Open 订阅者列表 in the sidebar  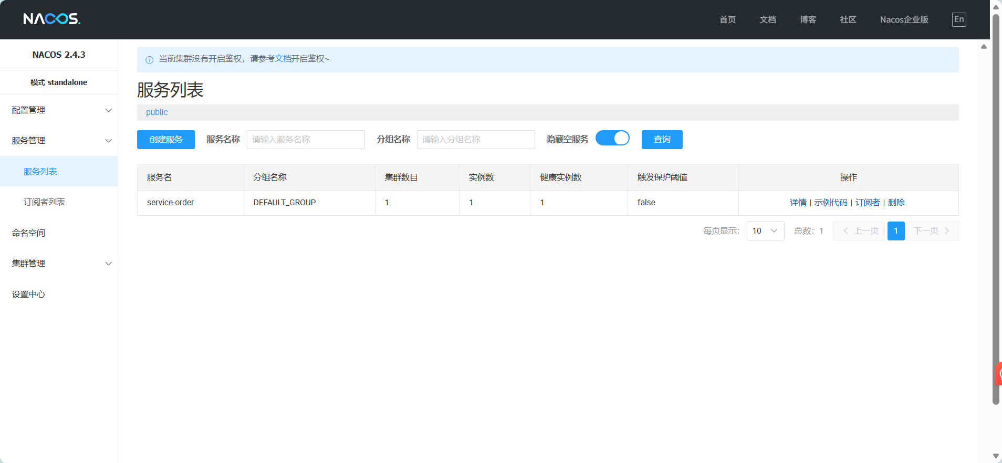(45, 202)
